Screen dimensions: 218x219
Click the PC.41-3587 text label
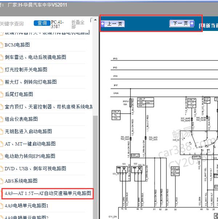coord(57,24)
